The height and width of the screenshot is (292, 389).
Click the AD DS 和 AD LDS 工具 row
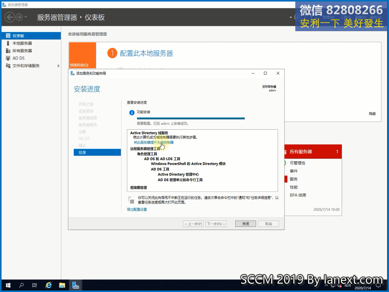tap(162, 159)
